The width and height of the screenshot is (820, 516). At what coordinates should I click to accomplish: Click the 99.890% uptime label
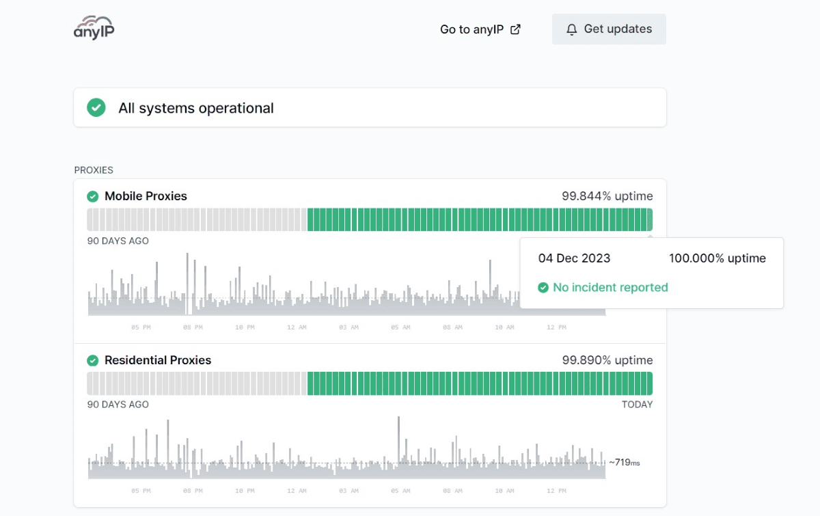(607, 360)
